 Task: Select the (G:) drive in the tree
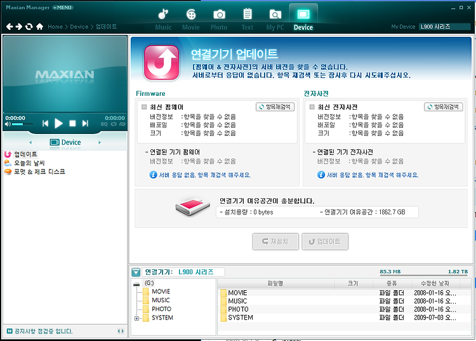(x=149, y=283)
